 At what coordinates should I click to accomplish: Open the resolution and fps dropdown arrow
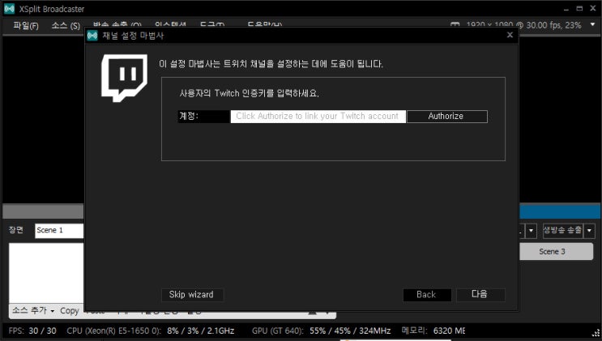593,24
